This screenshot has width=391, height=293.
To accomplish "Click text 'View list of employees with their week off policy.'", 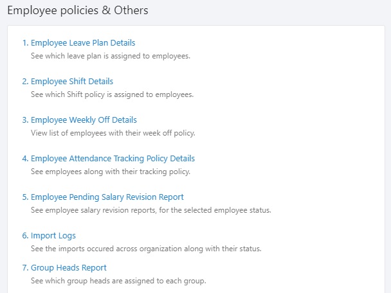I will coord(113,133).
